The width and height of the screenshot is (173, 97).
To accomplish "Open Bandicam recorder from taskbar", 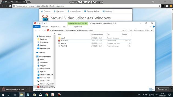I will pyautogui.click(x=59, y=95).
